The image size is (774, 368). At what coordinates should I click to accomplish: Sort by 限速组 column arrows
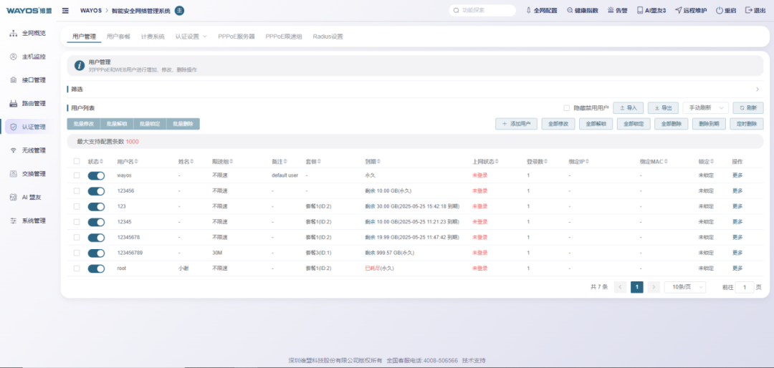pos(231,161)
